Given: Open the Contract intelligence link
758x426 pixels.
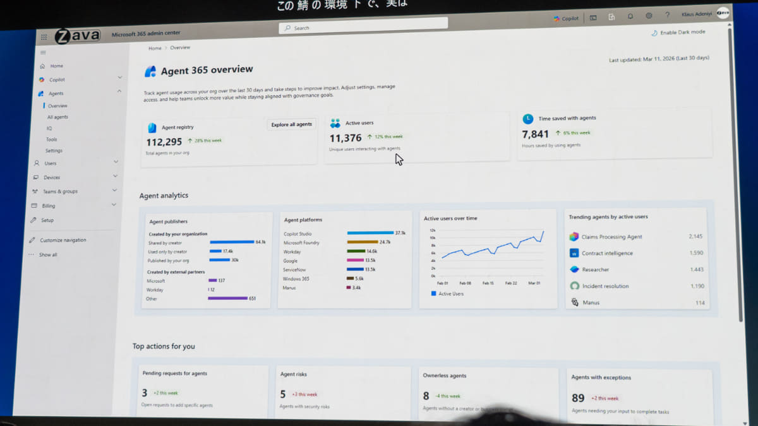Looking at the screenshot, I should pyautogui.click(x=607, y=253).
